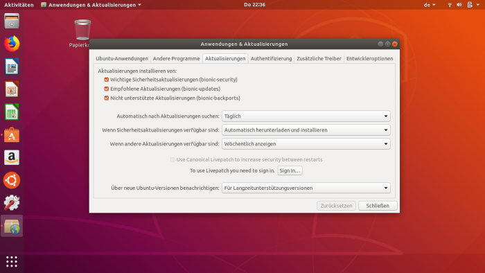Click label Über neue Ubuntu-Versionen benachrichtigen:

[165, 188]
